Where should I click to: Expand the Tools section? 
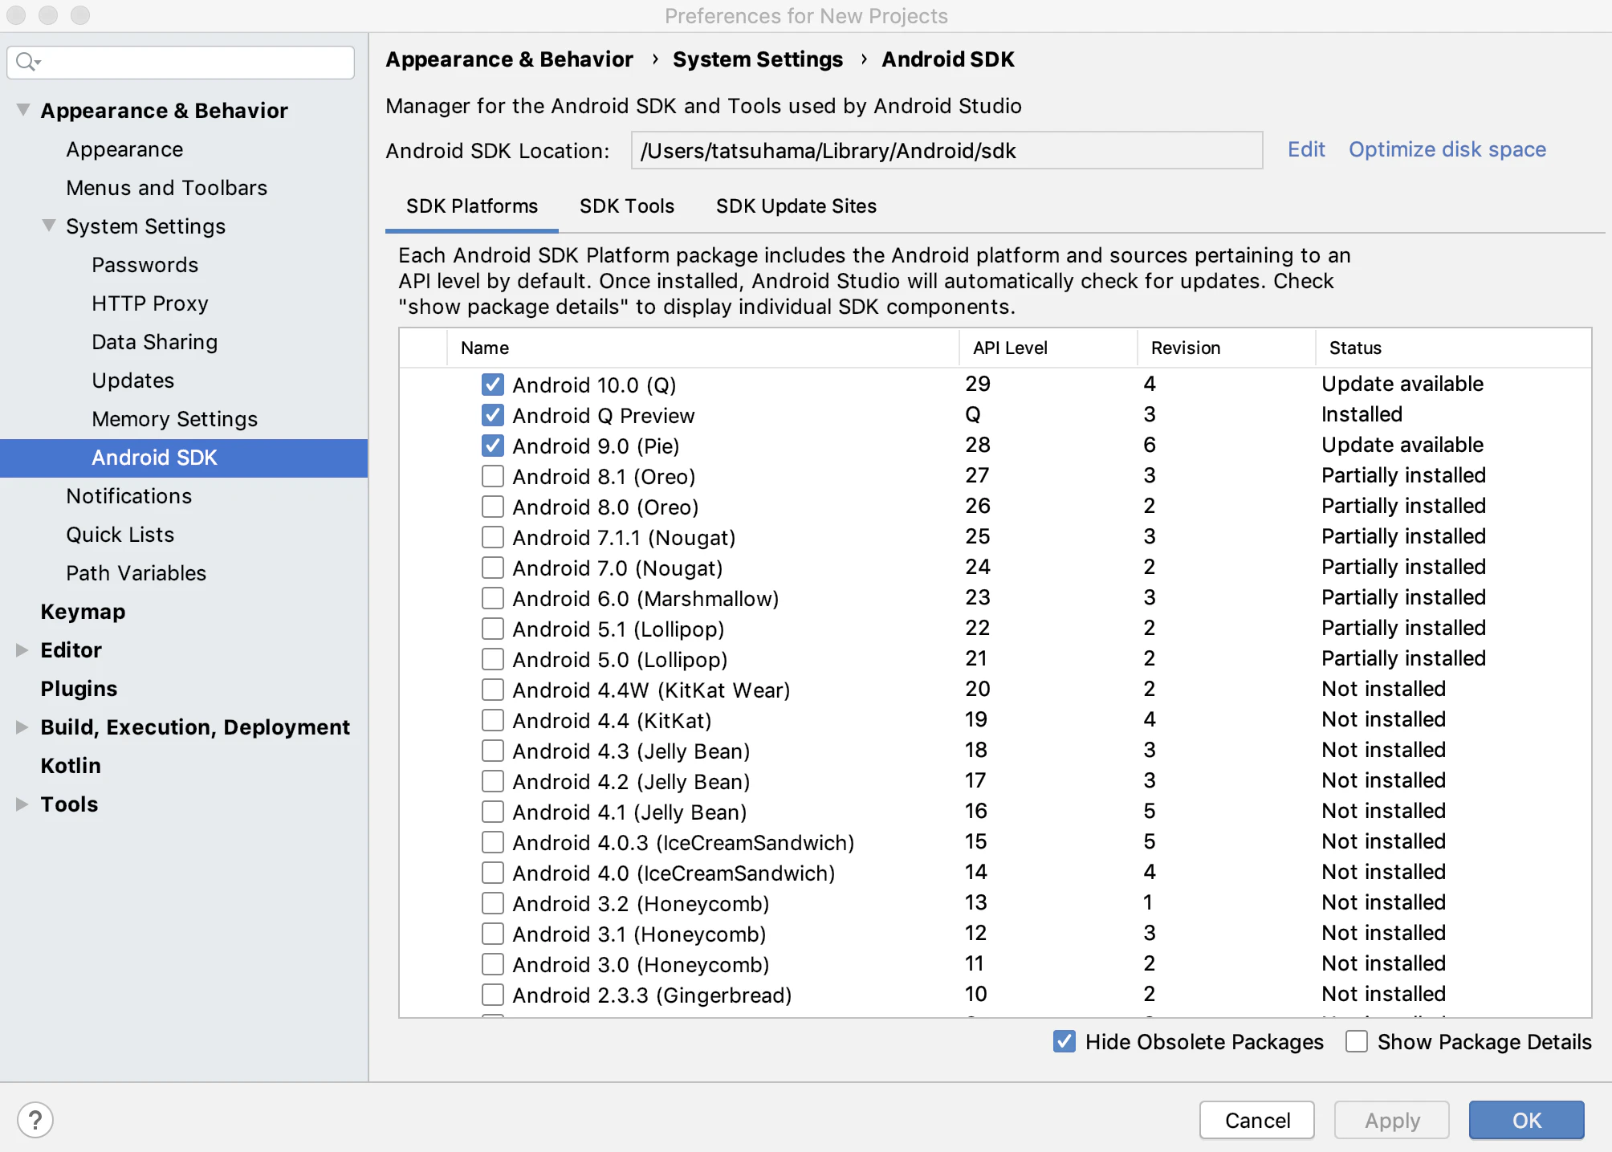coord(22,804)
